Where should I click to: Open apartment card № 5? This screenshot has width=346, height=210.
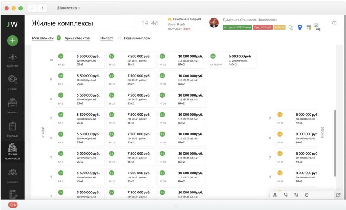pos(80,157)
